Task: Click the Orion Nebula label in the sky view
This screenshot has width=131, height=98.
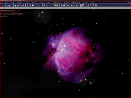Action: [69, 50]
